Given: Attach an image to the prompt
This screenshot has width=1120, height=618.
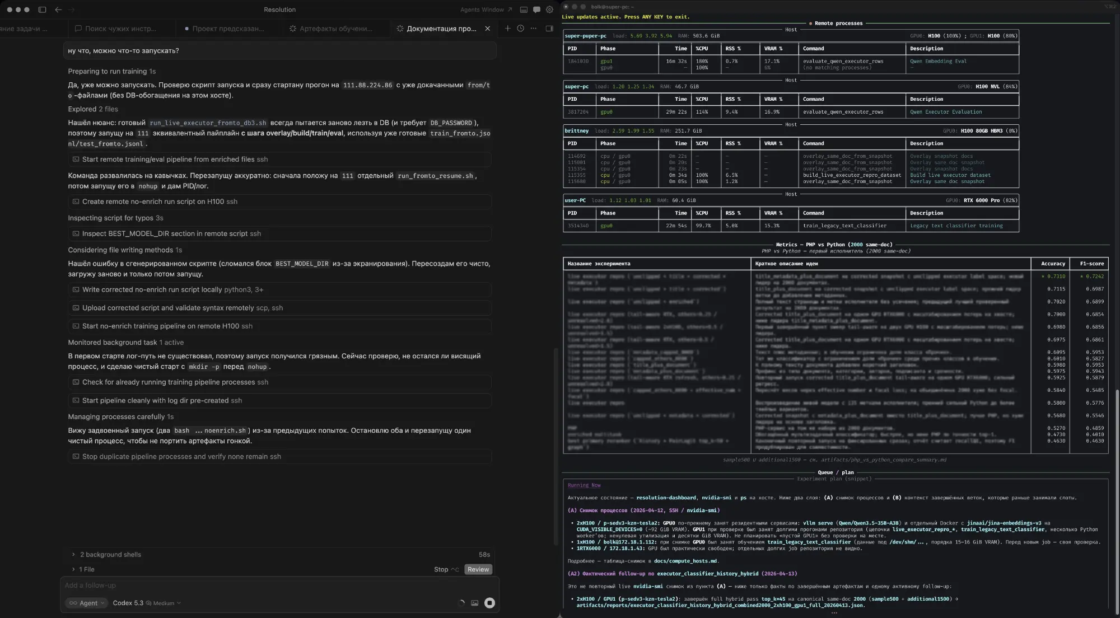Looking at the screenshot, I should (x=474, y=603).
